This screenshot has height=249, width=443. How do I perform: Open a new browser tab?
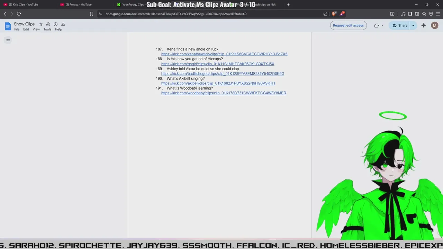pyautogui.click(x=288, y=4)
